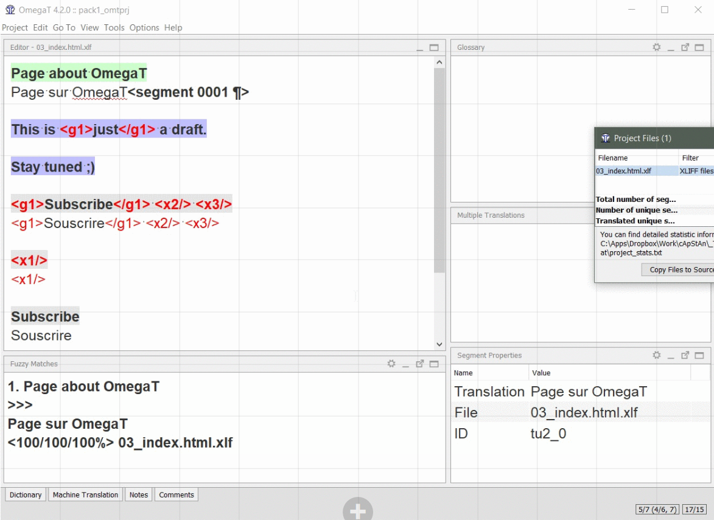This screenshot has width=714, height=520.
Task: Click the Multiple Translations pane title
Action: pyautogui.click(x=491, y=215)
